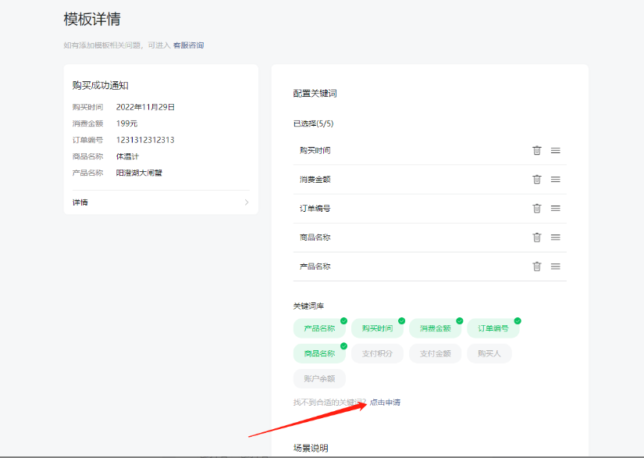Viewport: 644px width, 458px height.
Task: Delete the 产品名称 selected keyword
Action: click(x=537, y=266)
